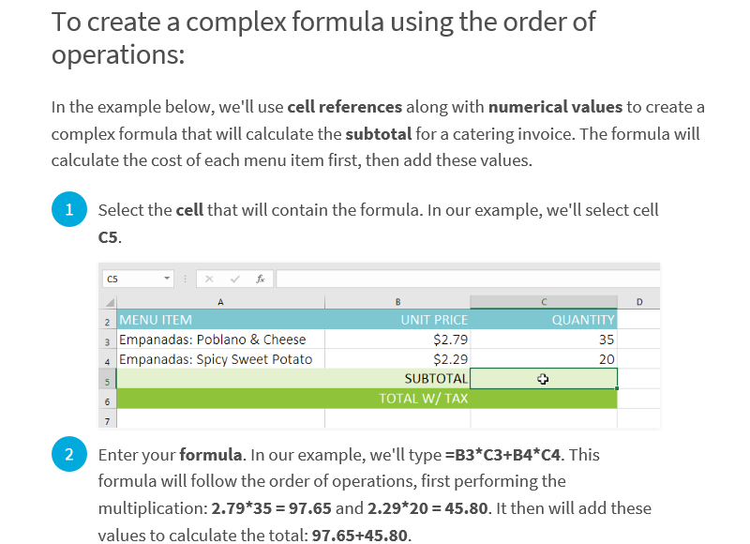
Task: Select the quantity cell containing 35
Action: 544,340
